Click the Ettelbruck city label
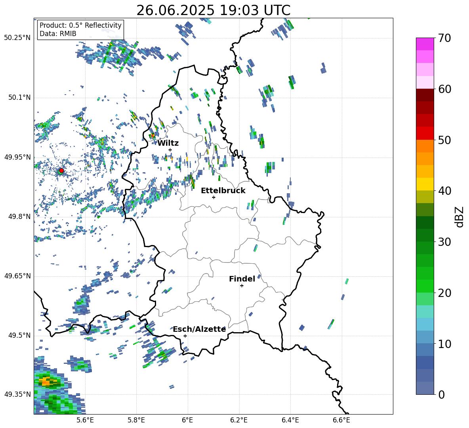 pyautogui.click(x=223, y=191)
